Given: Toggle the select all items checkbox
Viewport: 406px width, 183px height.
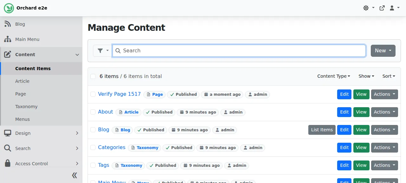Looking at the screenshot, I should pos(93,76).
